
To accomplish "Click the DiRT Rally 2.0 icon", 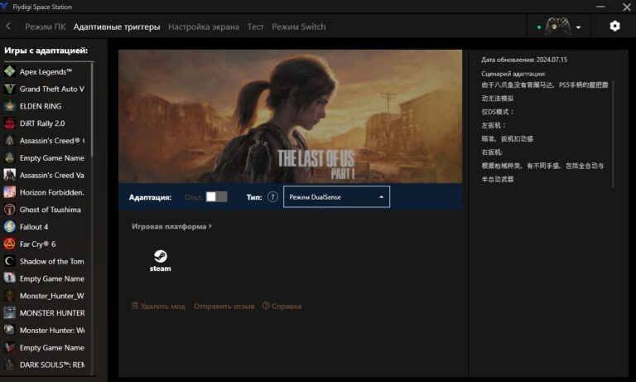I will coord(10,123).
